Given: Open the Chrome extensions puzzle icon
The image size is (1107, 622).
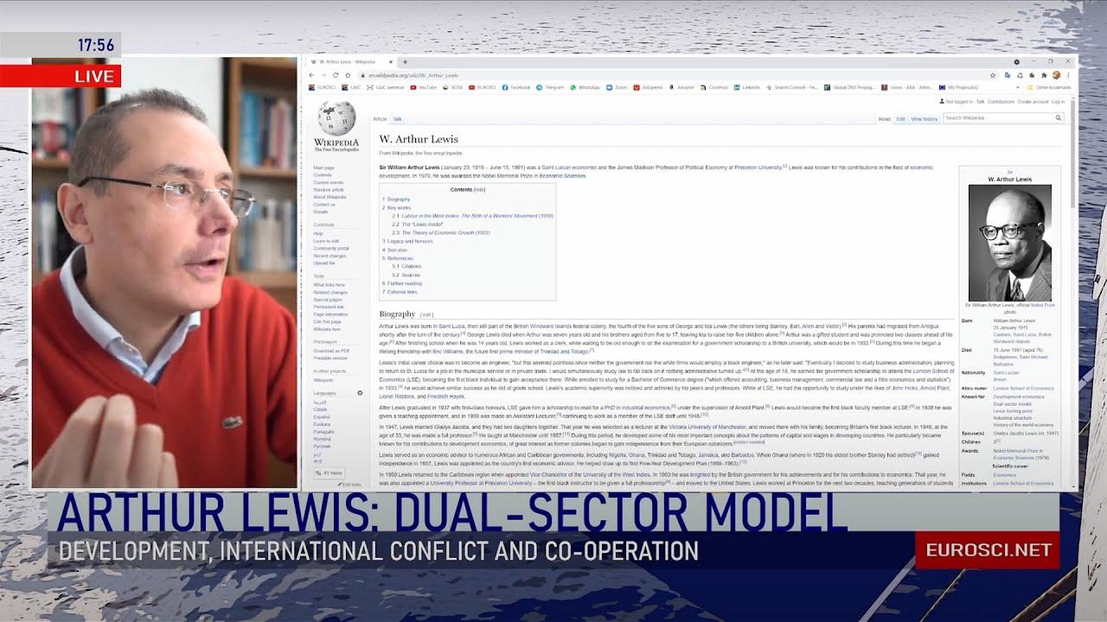Looking at the screenshot, I should tap(1044, 75).
